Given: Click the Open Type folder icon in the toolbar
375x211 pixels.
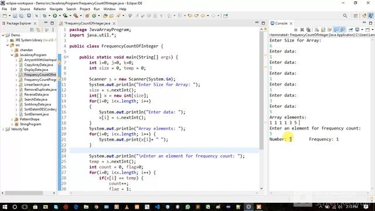Looking at the screenshot, I should [105, 16].
